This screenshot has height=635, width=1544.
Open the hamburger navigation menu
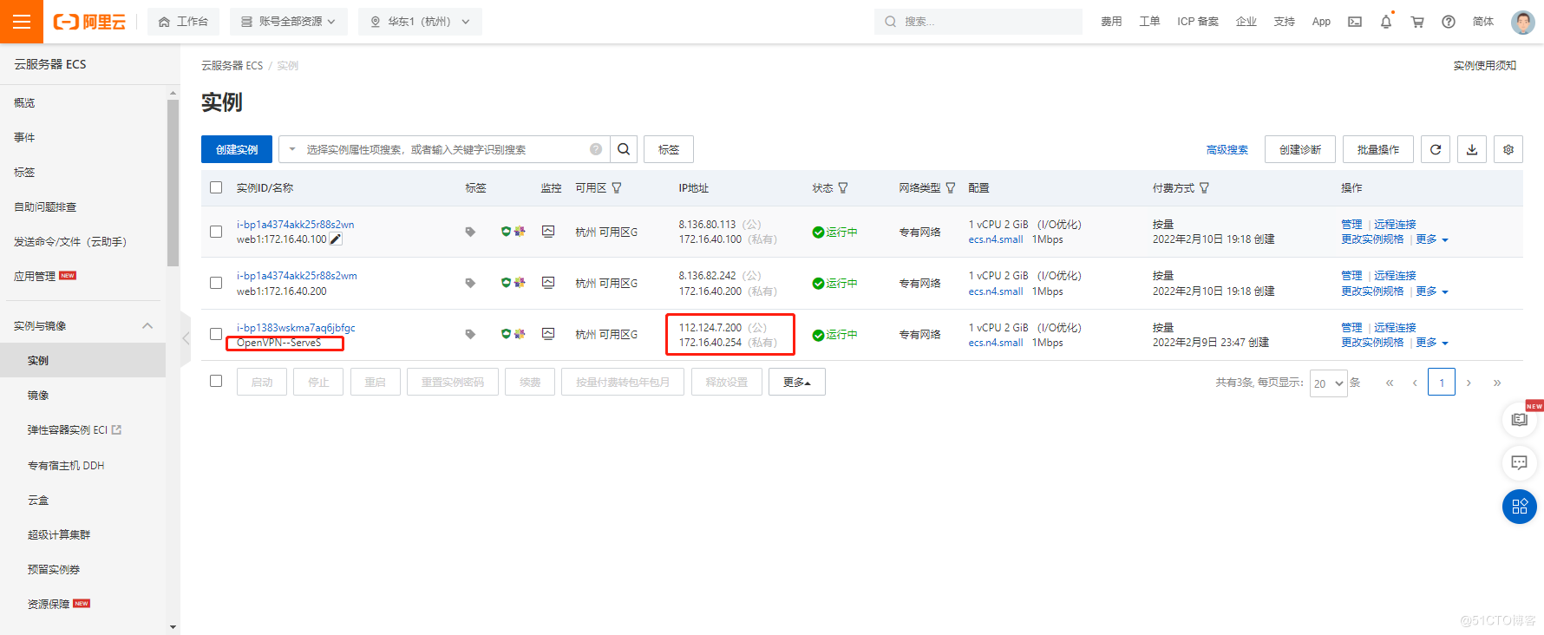22,22
